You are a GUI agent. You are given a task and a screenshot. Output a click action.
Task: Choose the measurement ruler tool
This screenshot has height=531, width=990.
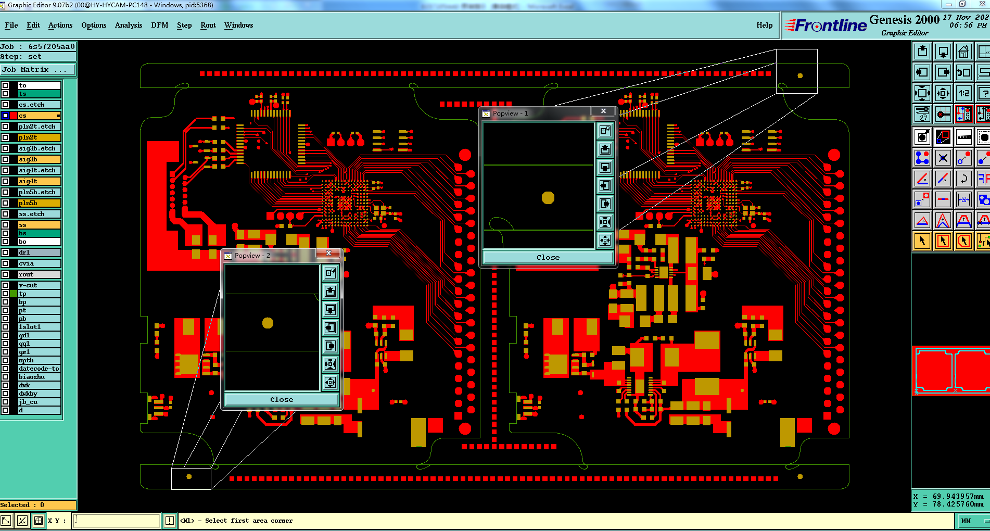pyautogui.click(x=963, y=137)
